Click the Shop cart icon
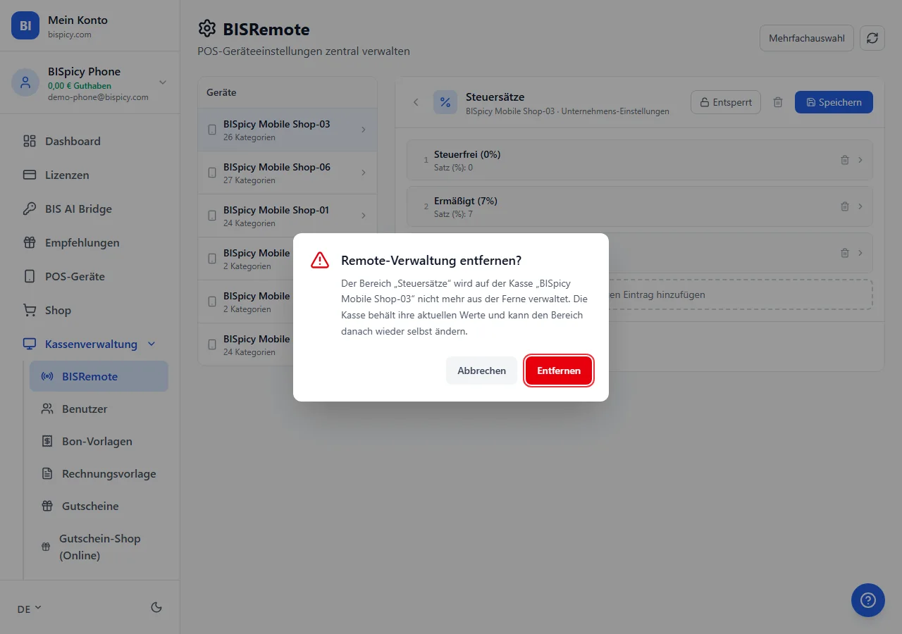The width and height of the screenshot is (902, 634). coord(30,310)
